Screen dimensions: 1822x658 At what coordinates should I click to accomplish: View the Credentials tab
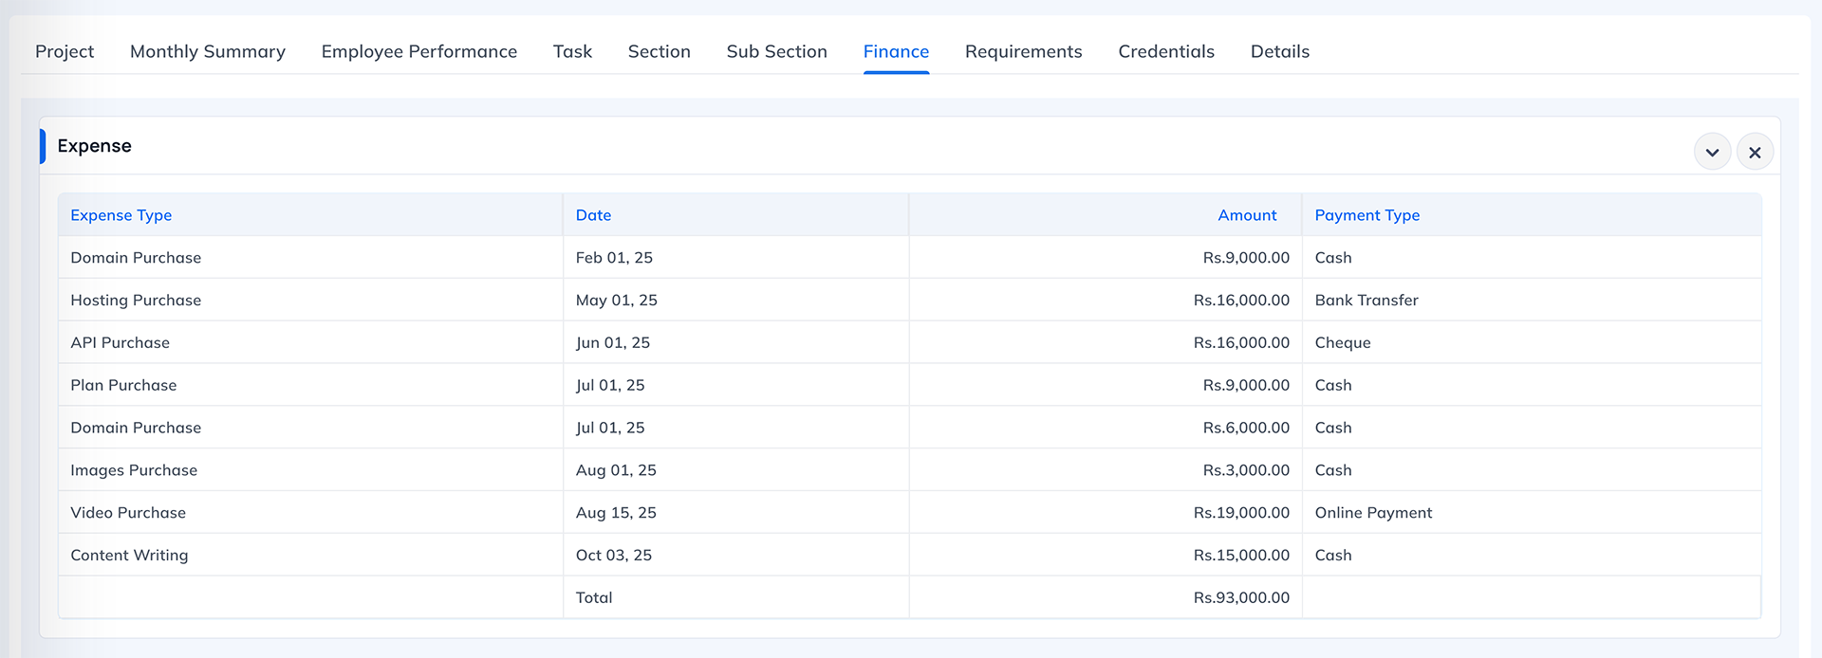pos(1165,51)
